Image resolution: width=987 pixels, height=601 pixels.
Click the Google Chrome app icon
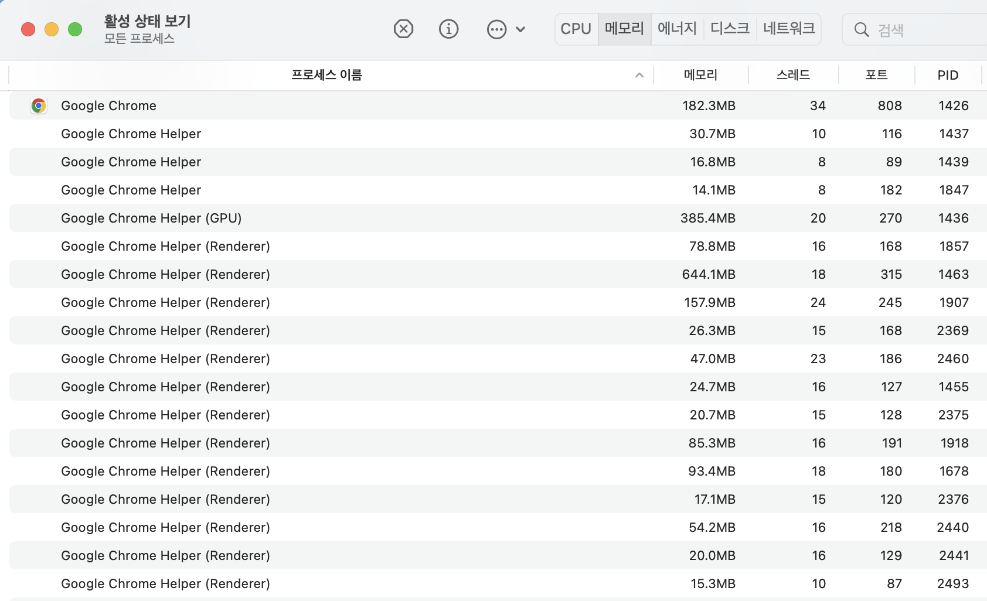(x=39, y=105)
